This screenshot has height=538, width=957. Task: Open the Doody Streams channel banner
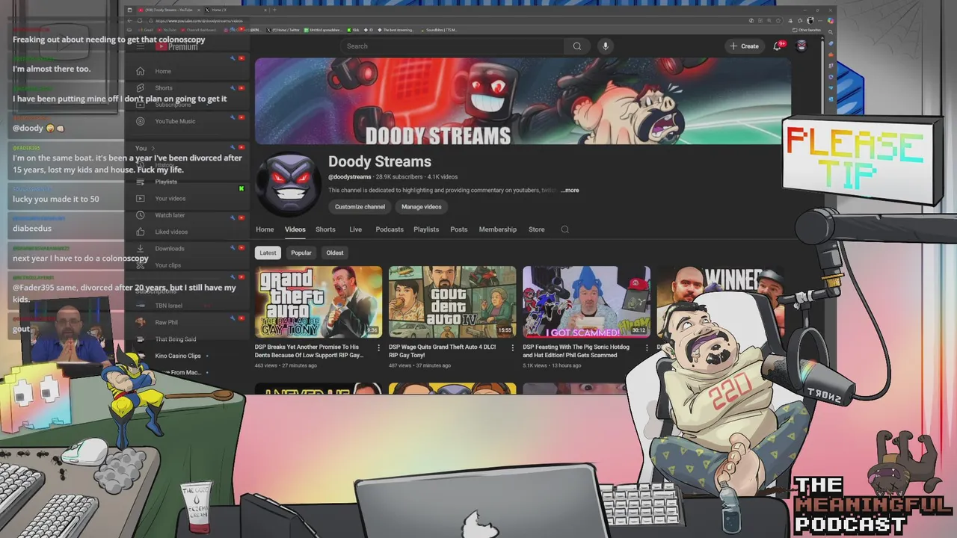[523, 101]
